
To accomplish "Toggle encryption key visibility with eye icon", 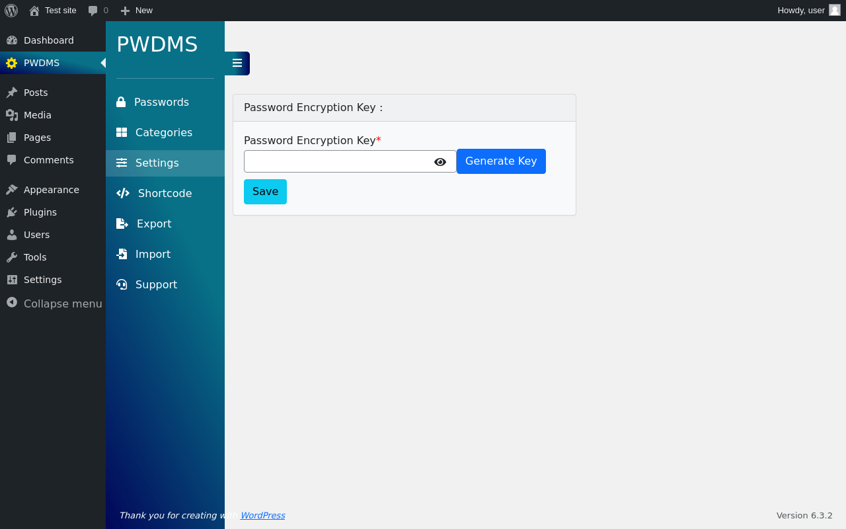I will click(440, 162).
